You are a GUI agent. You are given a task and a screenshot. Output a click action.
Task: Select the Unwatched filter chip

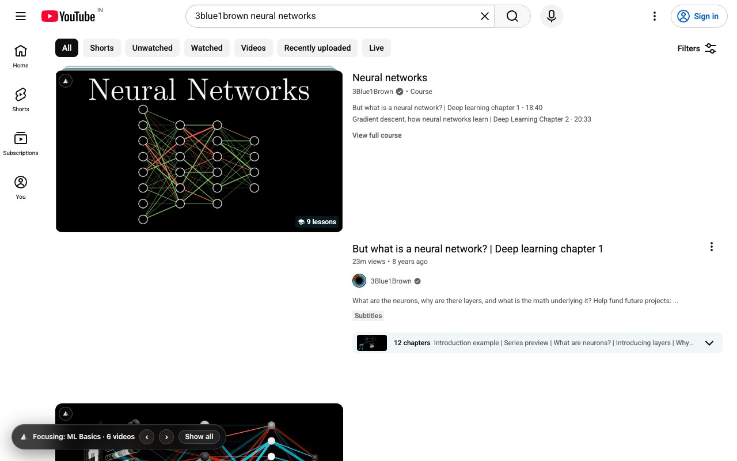click(x=153, y=48)
